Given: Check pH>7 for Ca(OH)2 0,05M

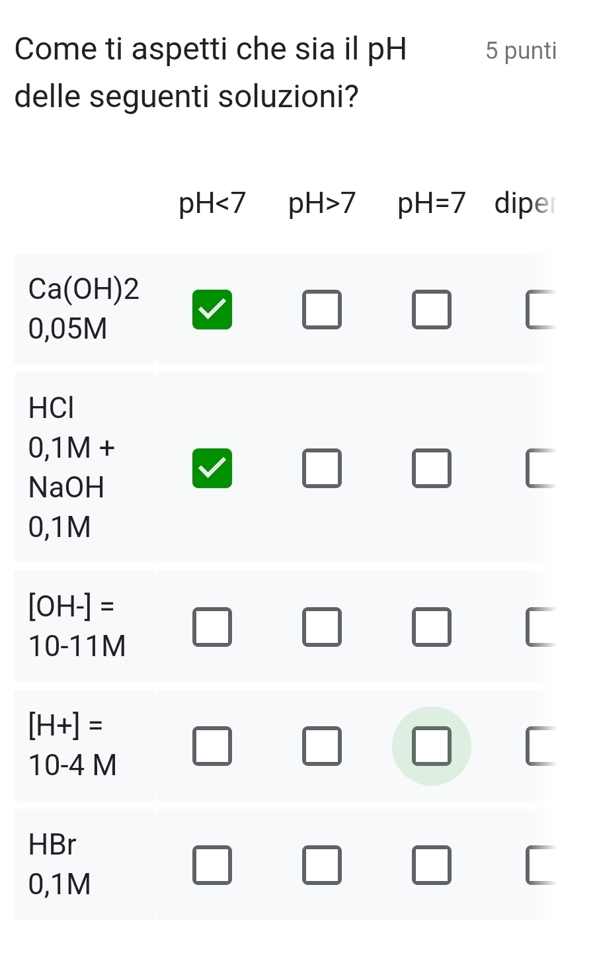Looking at the screenshot, I should (x=322, y=310).
